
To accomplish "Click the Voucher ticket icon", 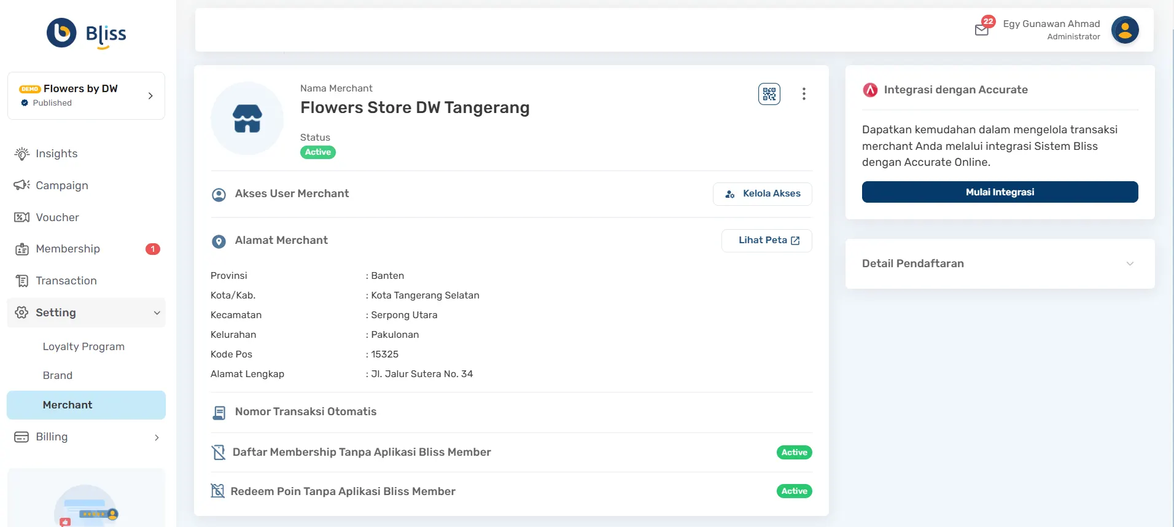I will (22, 217).
